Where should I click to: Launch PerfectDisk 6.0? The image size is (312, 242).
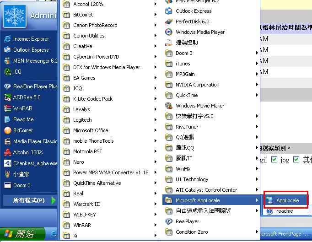click(211, 22)
